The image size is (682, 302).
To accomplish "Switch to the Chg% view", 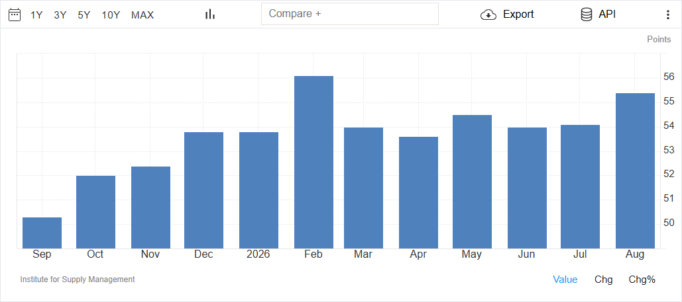I will pos(642,280).
